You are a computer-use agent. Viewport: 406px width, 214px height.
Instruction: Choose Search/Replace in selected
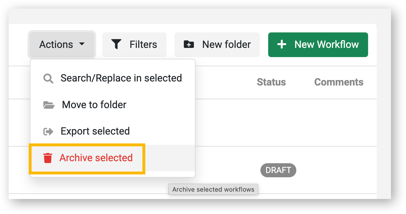(x=121, y=78)
